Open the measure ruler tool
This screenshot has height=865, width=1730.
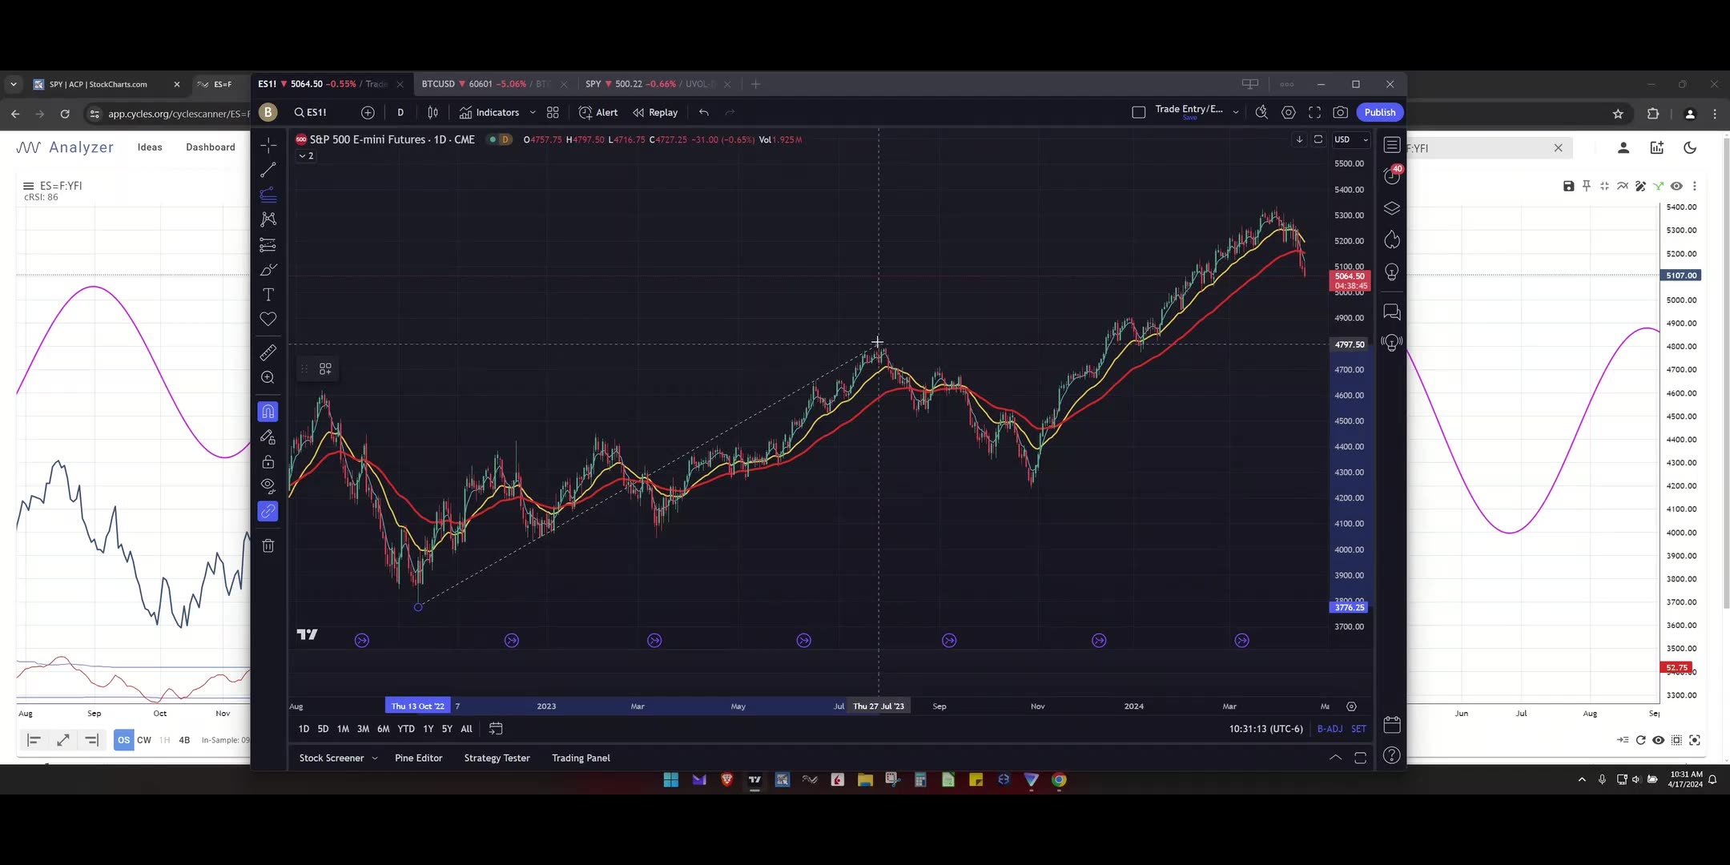pyautogui.click(x=268, y=352)
